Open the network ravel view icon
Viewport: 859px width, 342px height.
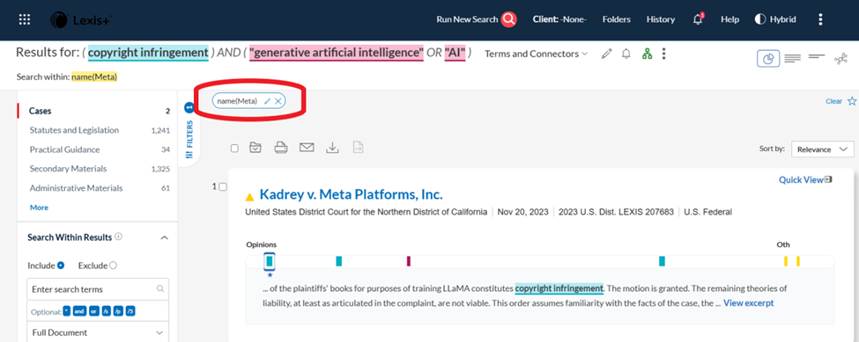[x=840, y=58]
